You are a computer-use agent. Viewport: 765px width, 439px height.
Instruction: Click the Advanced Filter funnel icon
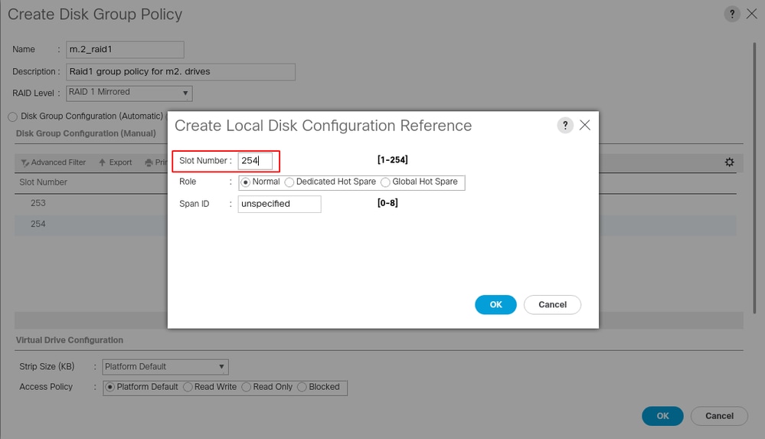(25, 162)
